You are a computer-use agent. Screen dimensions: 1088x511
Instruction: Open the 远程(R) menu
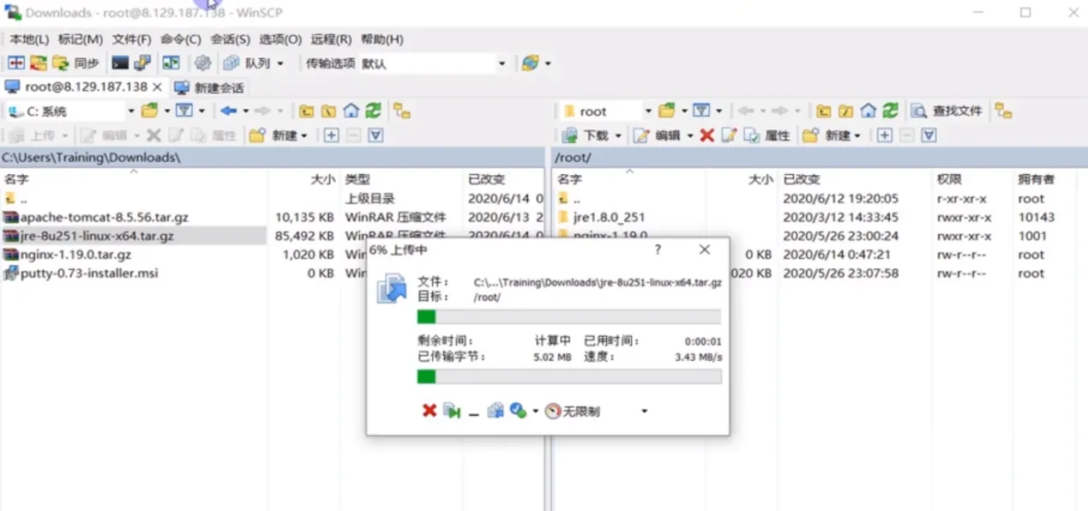click(331, 39)
